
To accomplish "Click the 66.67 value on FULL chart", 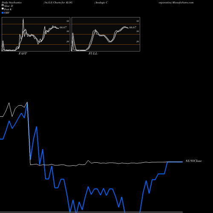I will click(x=133, y=27).
